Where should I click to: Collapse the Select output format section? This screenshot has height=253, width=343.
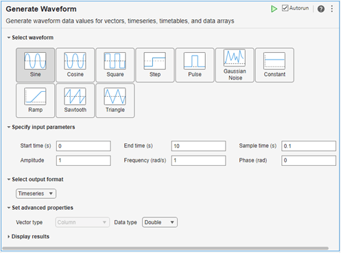coord(9,180)
